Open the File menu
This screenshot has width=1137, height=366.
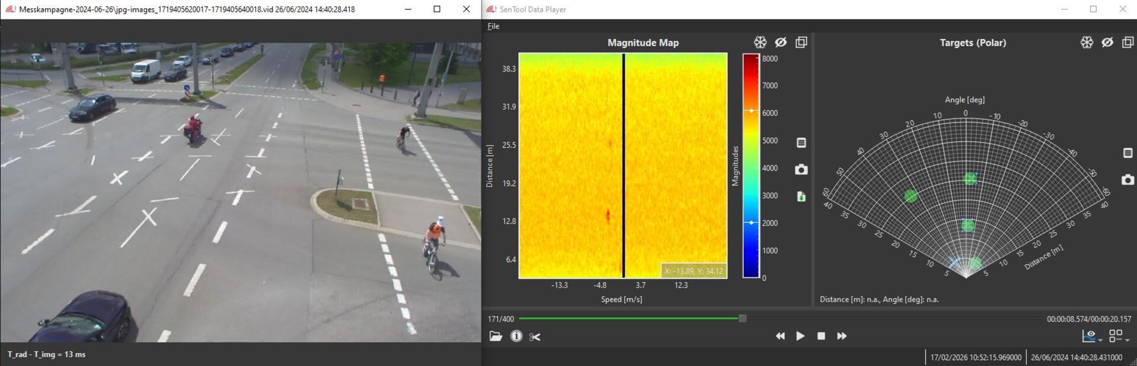[x=493, y=26]
